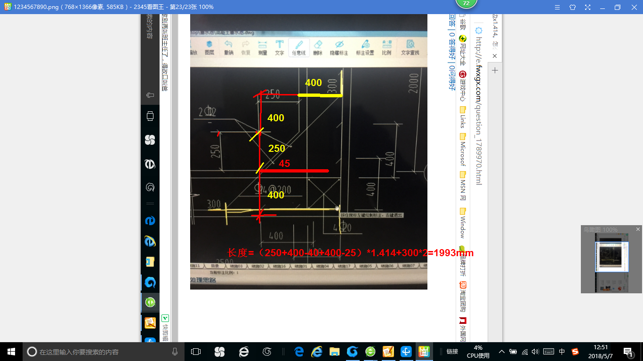Click the 图层 layers tool in the pictured toolbar
Viewport: 643px width, 361px height.
(x=209, y=47)
